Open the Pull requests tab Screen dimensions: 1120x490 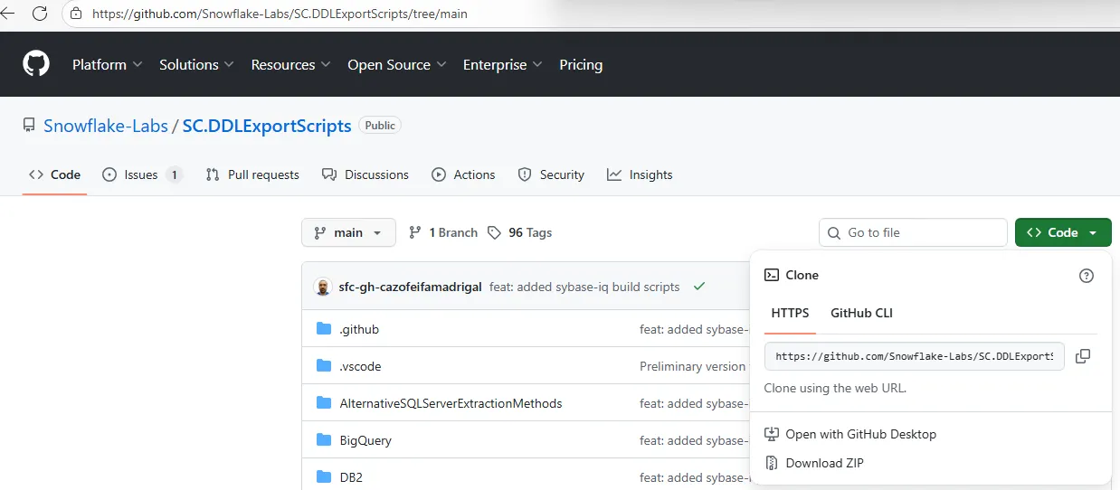(x=252, y=174)
